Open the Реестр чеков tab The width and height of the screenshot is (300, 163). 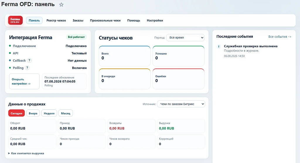pyautogui.click(x=56, y=20)
